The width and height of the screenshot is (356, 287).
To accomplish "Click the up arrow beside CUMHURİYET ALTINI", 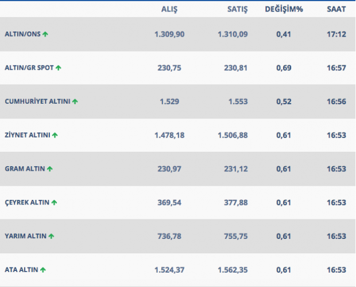I will click(x=75, y=101).
